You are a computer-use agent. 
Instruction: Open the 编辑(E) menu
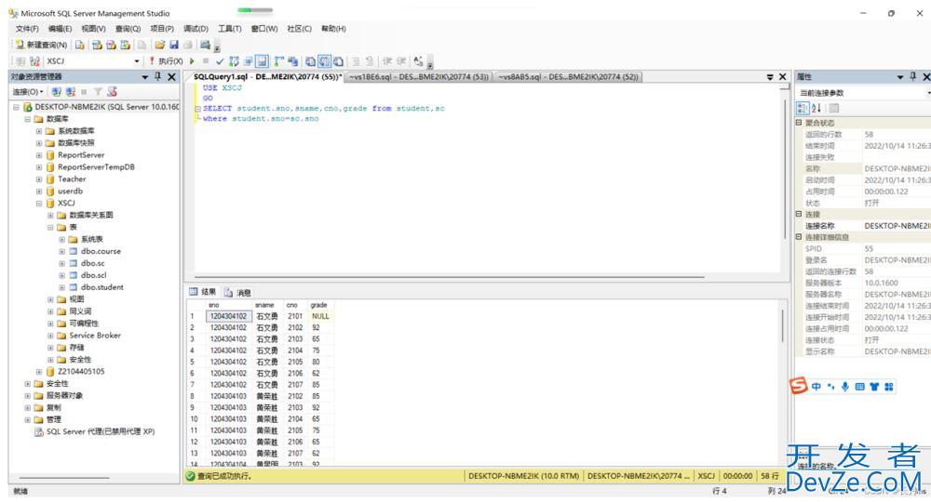click(60, 29)
